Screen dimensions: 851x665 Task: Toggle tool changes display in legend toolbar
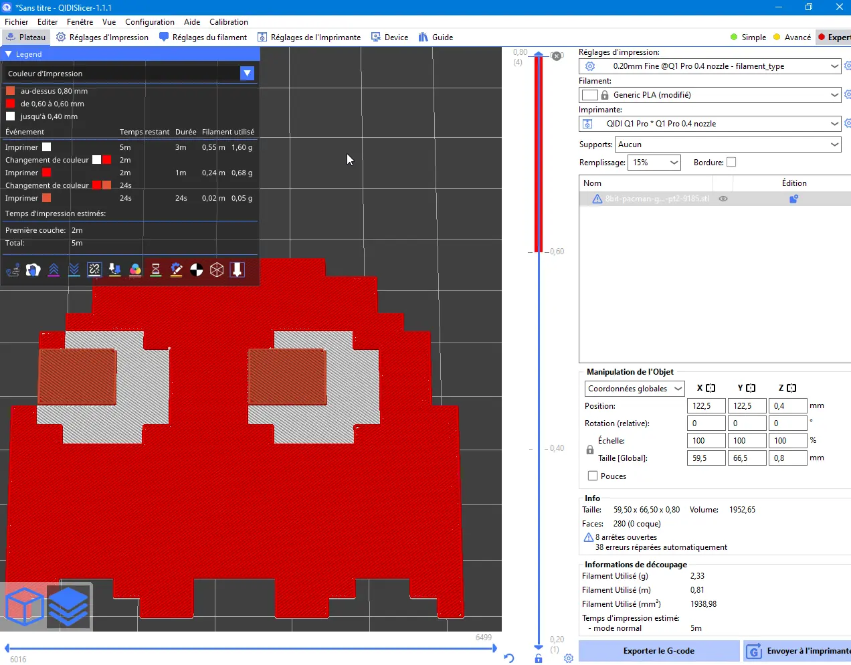point(115,270)
